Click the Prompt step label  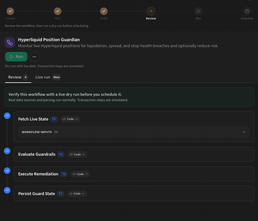click(10, 18)
